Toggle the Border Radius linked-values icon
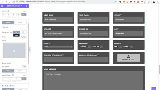Viewport: 160px width, 90px height. (x=24, y=79)
